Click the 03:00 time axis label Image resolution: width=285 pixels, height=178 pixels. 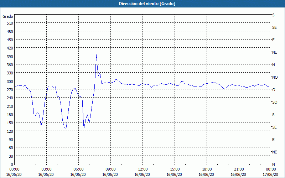(x=46, y=169)
